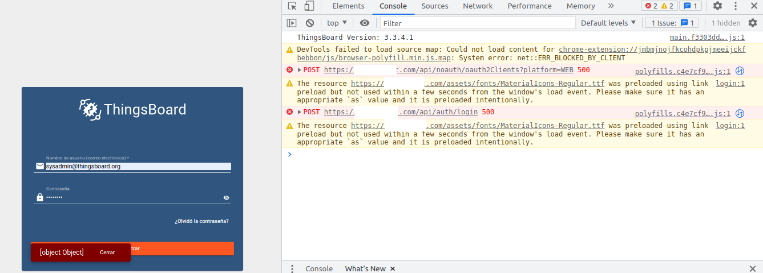Toggle the device toolbar icon
The height and width of the screenshot is (273, 763).
click(309, 6)
